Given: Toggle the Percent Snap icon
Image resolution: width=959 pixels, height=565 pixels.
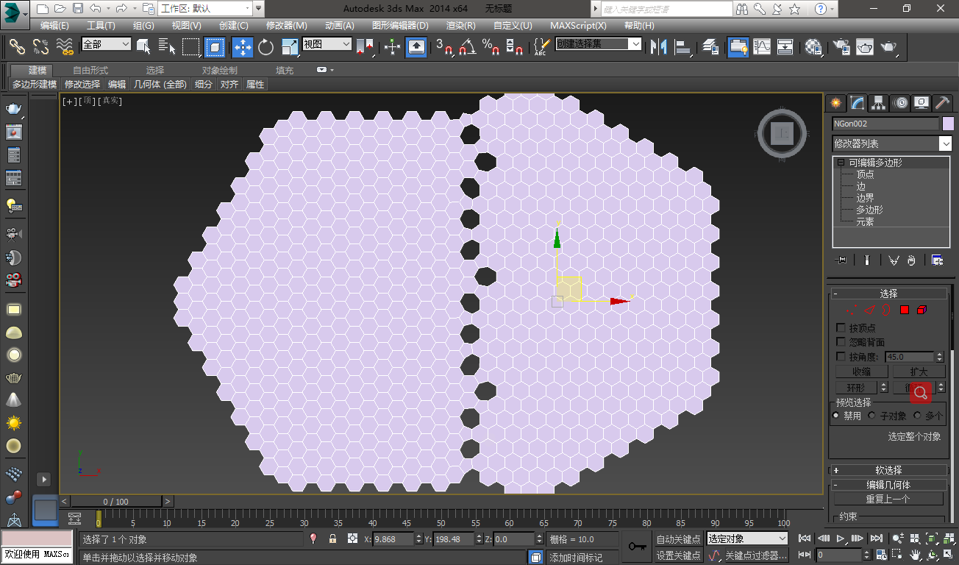Looking at the screenshot, I should click(490, 46).
